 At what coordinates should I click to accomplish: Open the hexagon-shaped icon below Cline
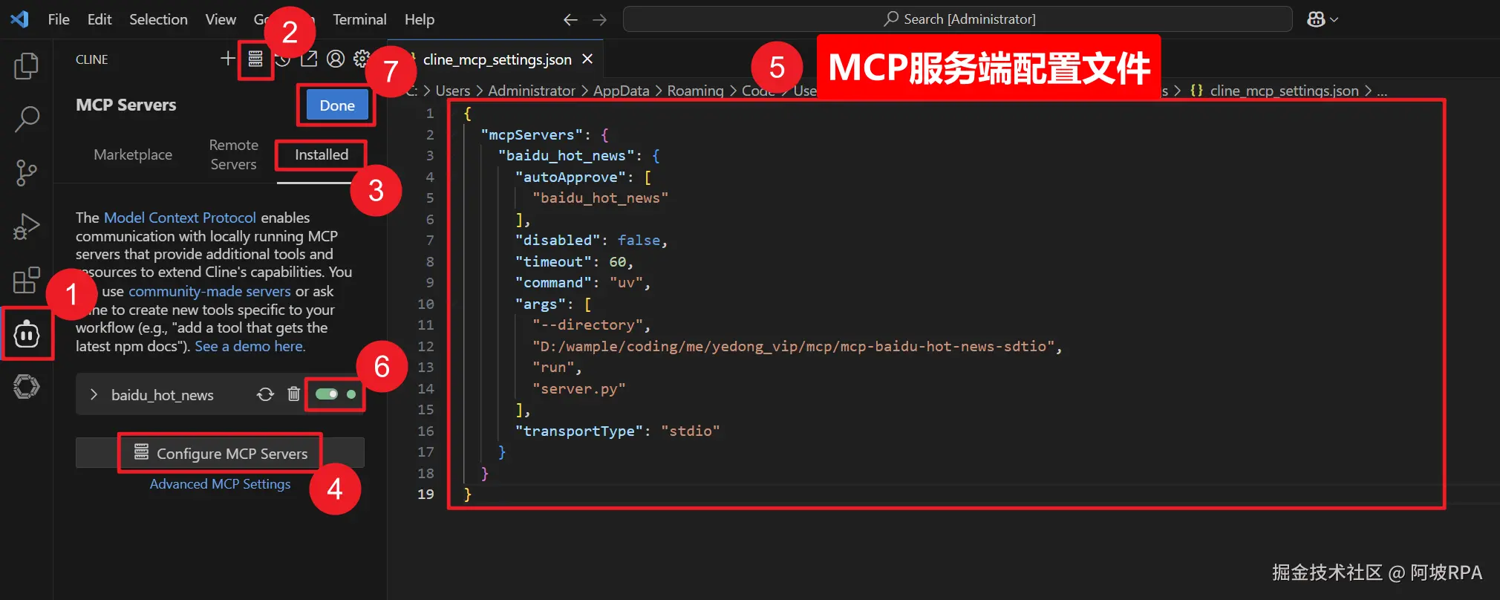click(x=26, y=386)
